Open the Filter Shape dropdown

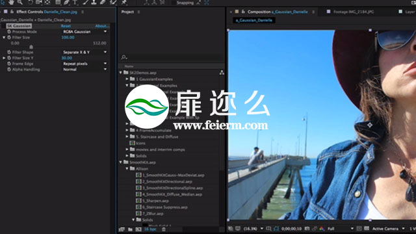coord(84,52)
